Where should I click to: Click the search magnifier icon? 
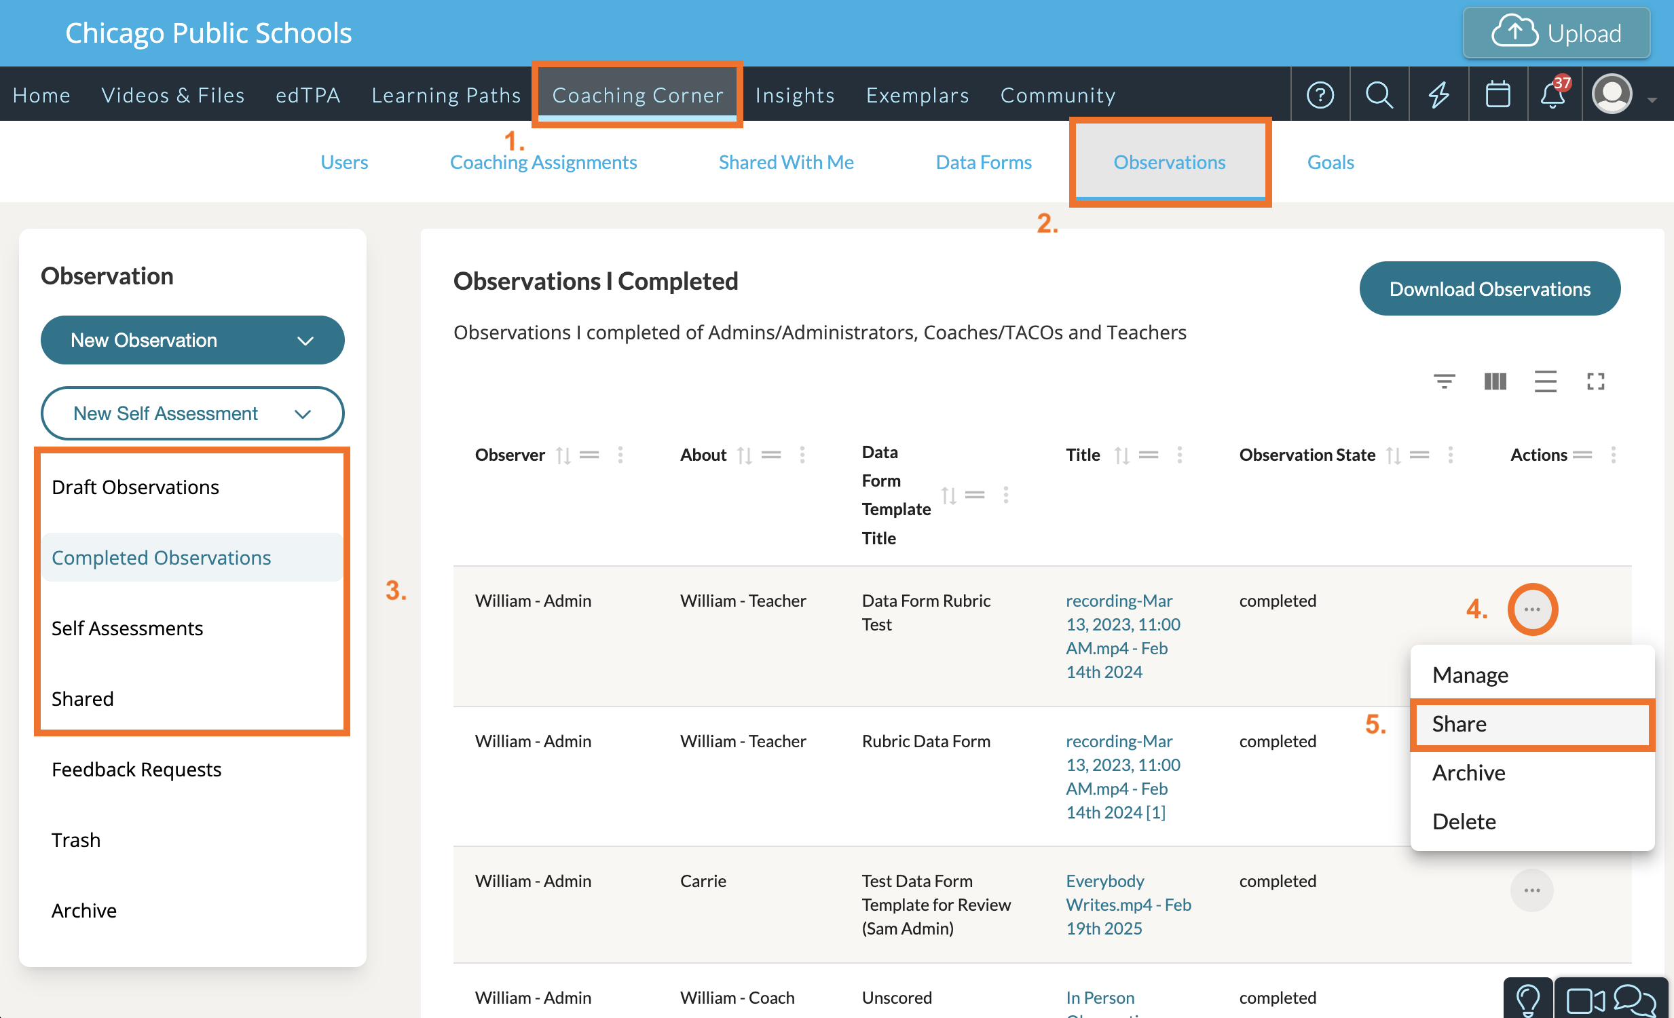point(1379,95)
